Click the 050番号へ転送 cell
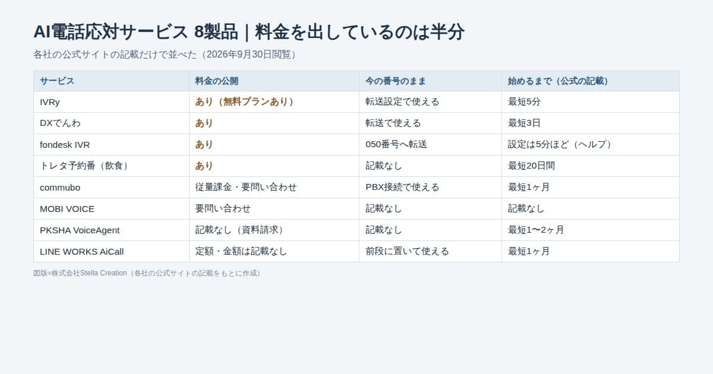Image resolution: width=713 pixels, height=374 pixels. point(430,144)
